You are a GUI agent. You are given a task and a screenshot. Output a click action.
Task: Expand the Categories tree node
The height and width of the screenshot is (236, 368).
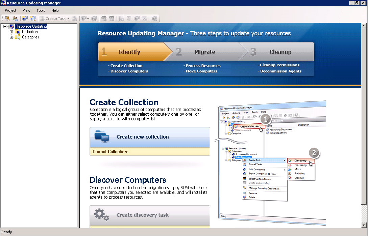point(11,37)
